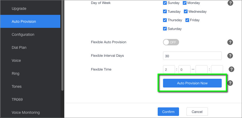Open help icon beside Auto Provision Now
The height and width of the screenshot is (118, 242).
(x=230, y=83)
